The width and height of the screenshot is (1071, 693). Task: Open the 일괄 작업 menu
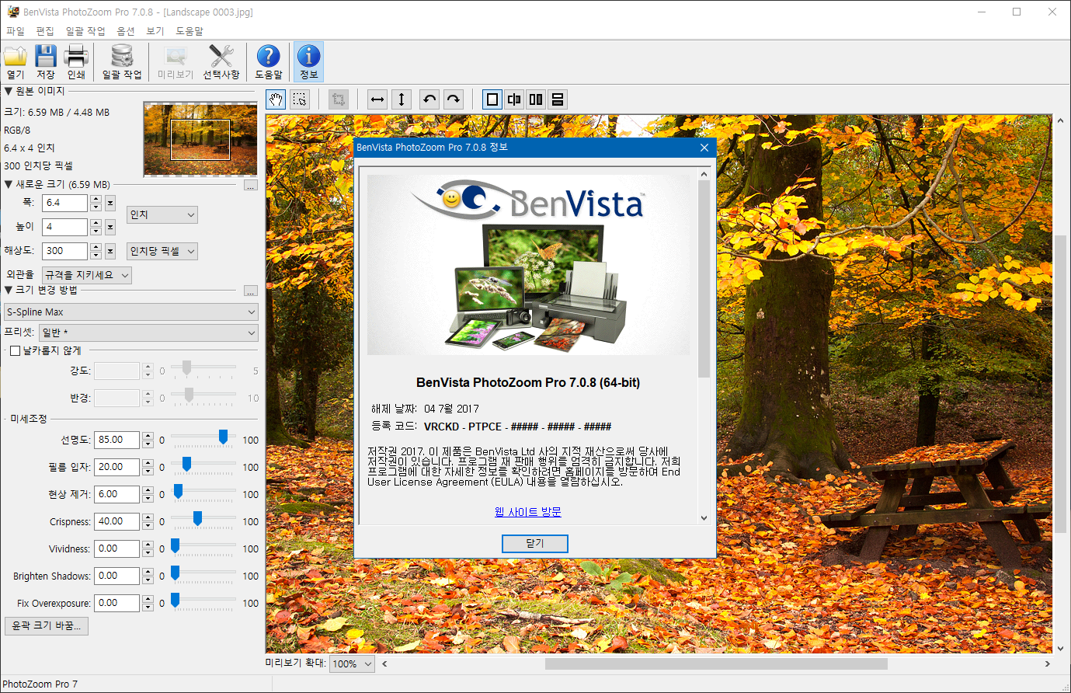pyautogui.click(x=85, y=31)
